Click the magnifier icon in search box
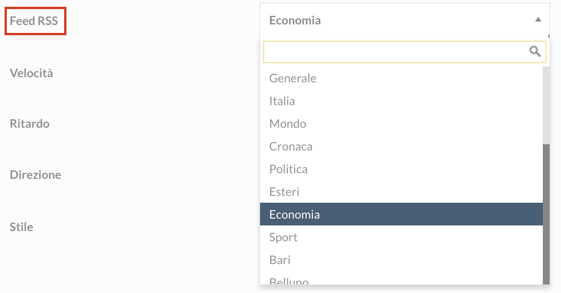 (x=535, y=52)
